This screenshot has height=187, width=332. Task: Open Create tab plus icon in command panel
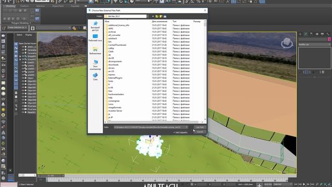[x=300, y=34]
